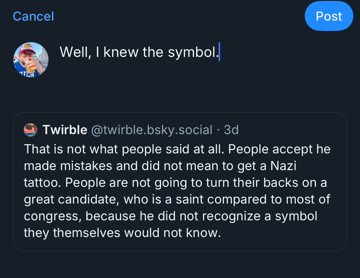Click the compose text "Well, I knew the symbol."
360x278 pixels.
[139, 52]
